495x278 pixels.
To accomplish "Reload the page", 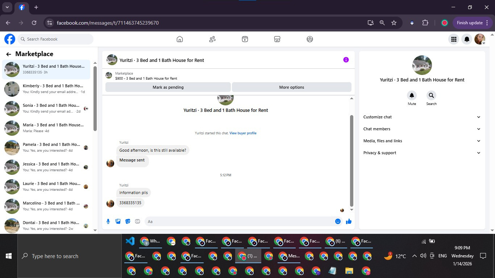I will coord(34,23).
